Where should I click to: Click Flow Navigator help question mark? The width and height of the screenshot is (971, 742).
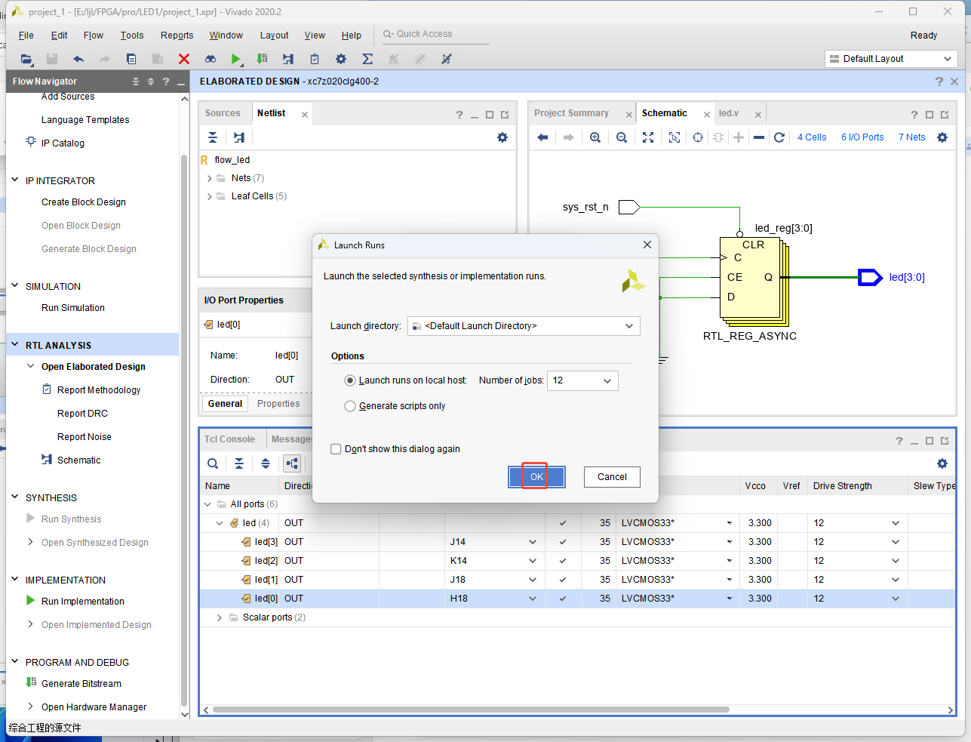[x=166, y=82]
